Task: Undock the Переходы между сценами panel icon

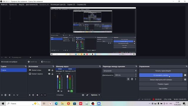Action: (136, 66)
